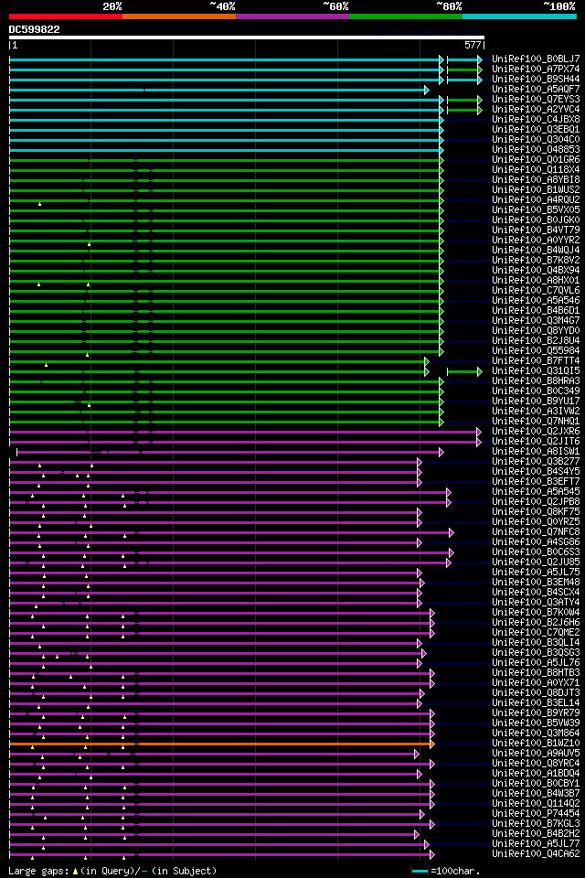Select UniRef100_A8HX01 label
Viewport: 585px width, 878px height.
pos(536,281)
